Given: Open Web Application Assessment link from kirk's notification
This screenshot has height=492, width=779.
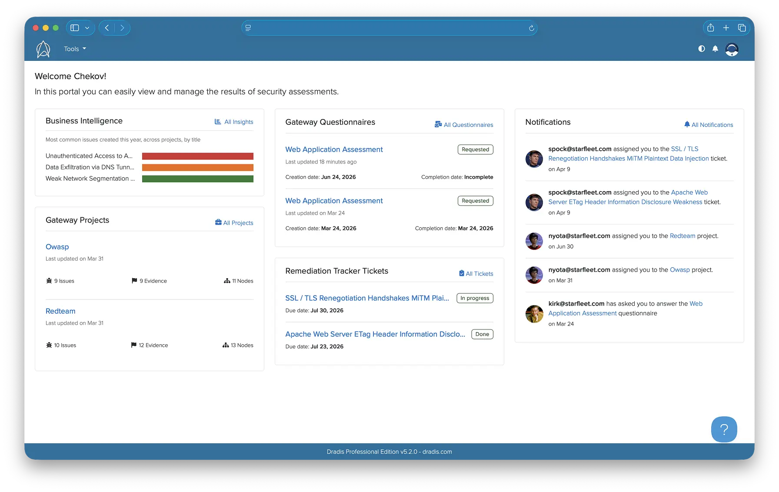Looking at the screenshot, I should 583,313.
